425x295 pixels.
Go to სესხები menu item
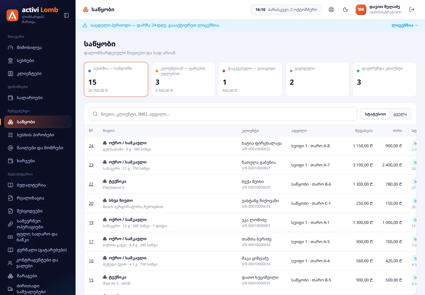[x=38, y=60]
